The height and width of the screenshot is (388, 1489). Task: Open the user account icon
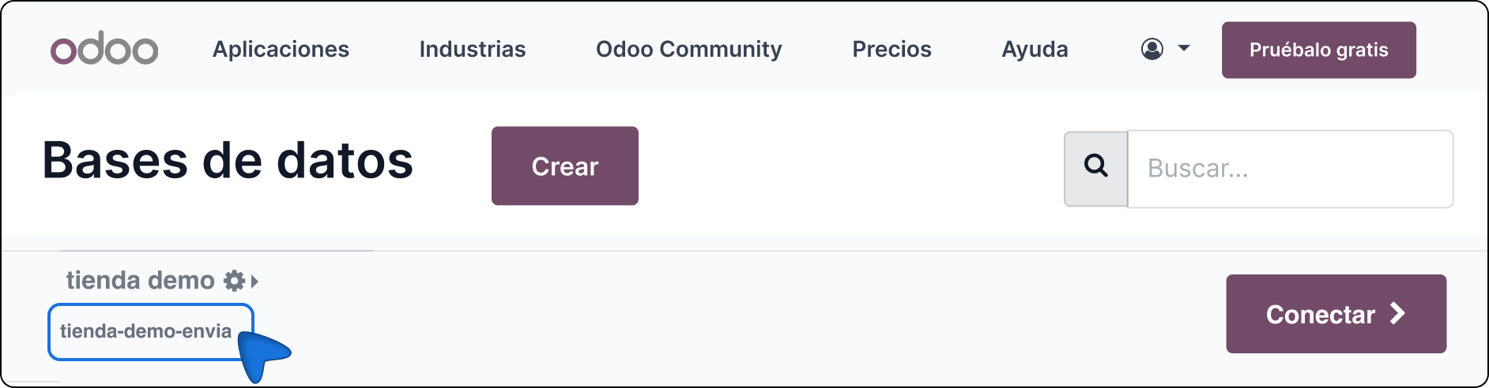1152,49
